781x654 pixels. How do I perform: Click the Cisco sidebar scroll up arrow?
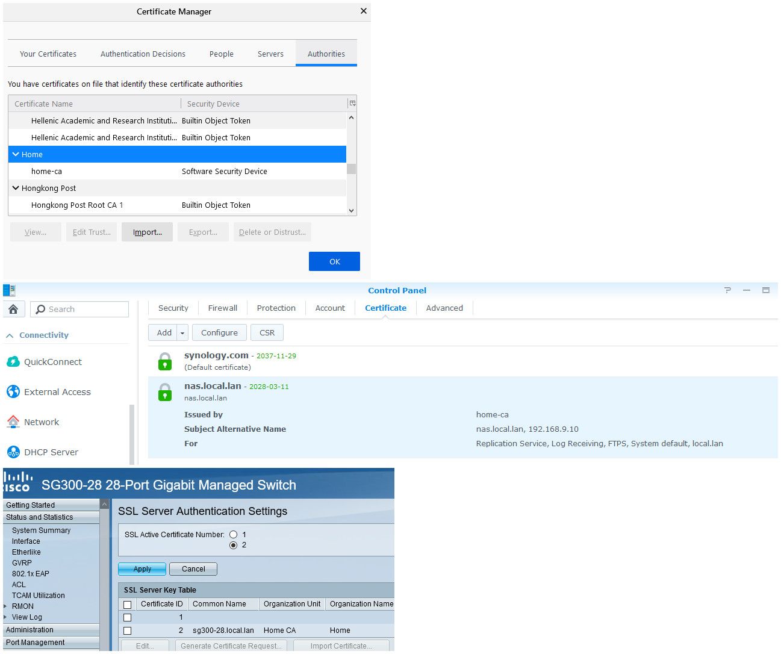click(105, 504)
